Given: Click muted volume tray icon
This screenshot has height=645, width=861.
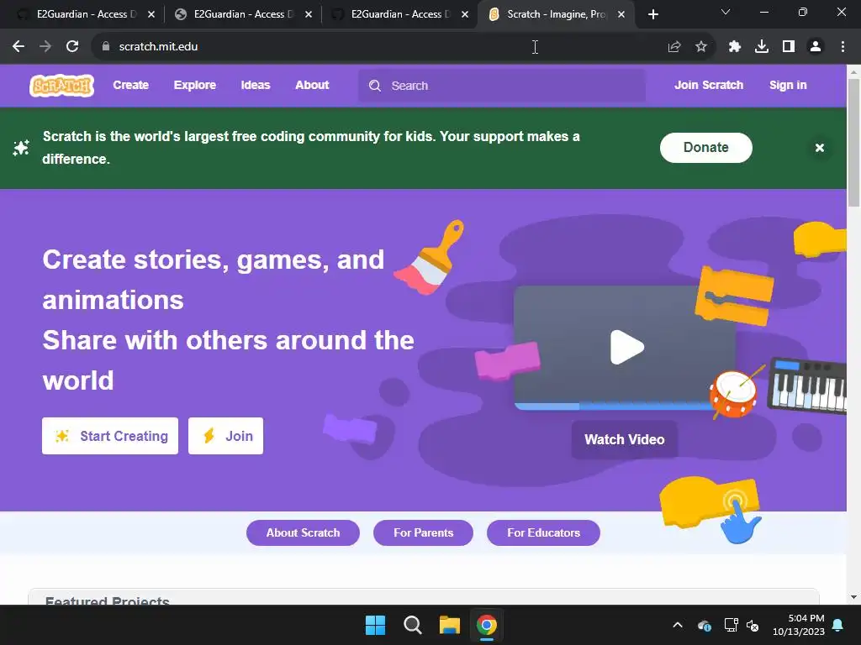Looking at the screenshot, I should point(753,625).
